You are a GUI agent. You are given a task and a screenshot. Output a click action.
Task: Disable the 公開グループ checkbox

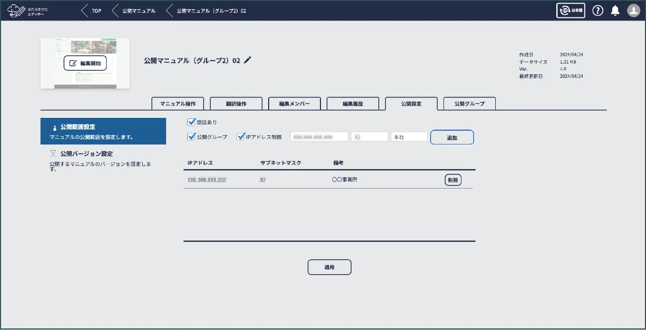click(x=192, y=136)
